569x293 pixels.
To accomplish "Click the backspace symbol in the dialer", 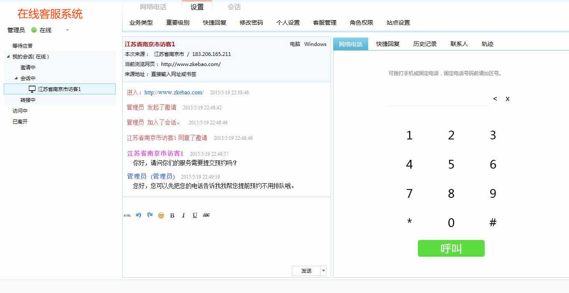I will click(x=495, y=99).
